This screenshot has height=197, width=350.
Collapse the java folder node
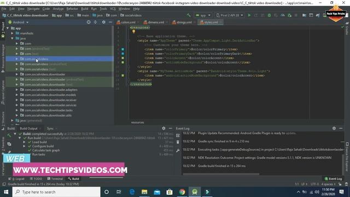tap(12, 38)
